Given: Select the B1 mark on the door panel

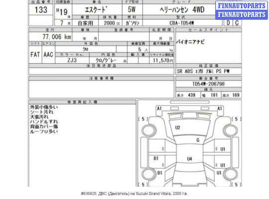Looking at the screenshot, I should click(x=156, y=158).
